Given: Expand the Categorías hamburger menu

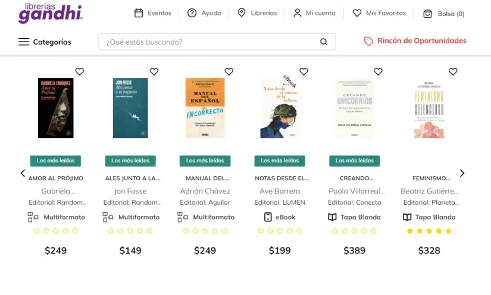Looking at the screenshot, I should click(24, 42).
